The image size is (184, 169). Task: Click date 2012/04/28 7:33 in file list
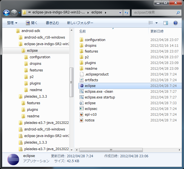pos(164,103)
